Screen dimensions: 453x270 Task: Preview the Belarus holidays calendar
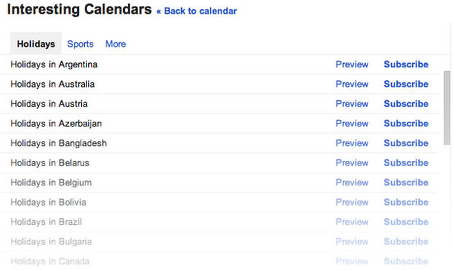click(x=352, y=163)
